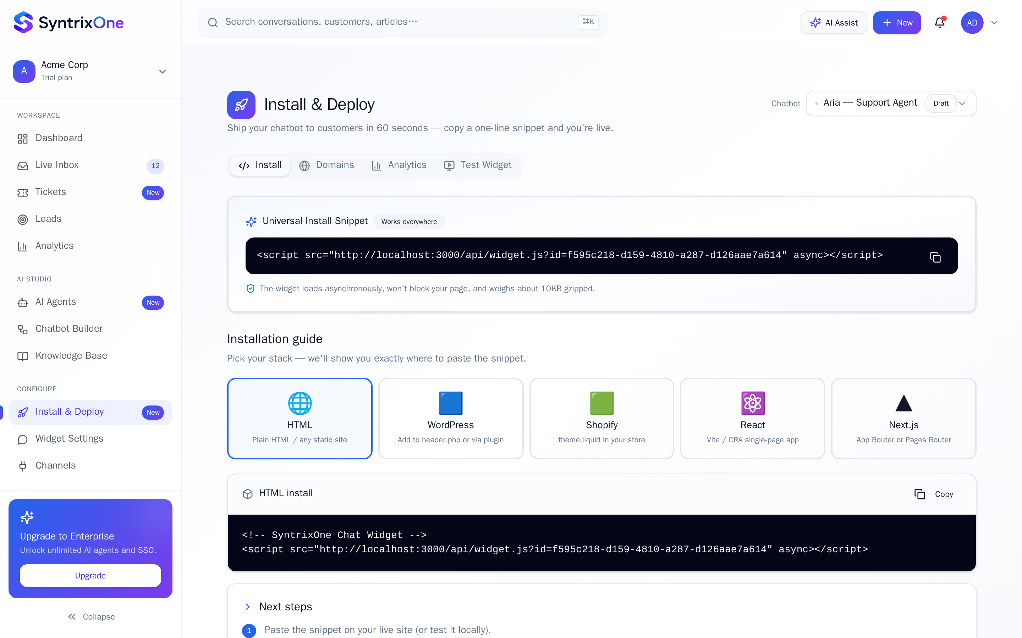Screen dimensions: 1022x638
Task: Open the Test Widget tab
Action: [x=478, y=165]
